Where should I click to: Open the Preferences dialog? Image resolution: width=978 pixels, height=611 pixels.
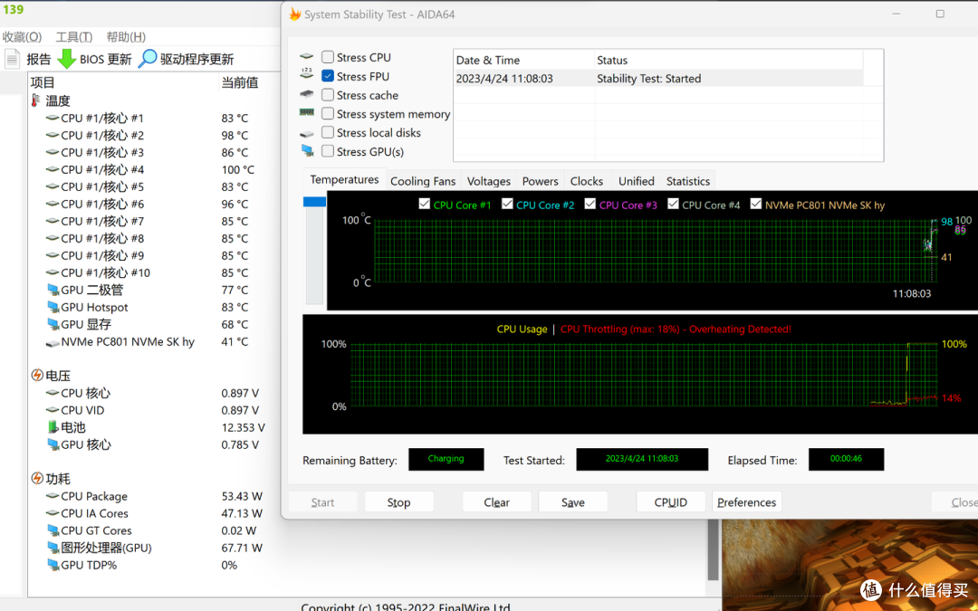pyautogui.click(x=746, y=501)
